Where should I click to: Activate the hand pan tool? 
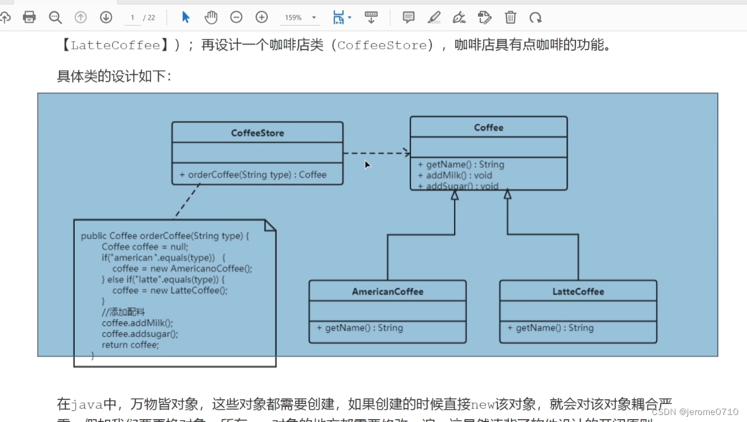(211, 18)
